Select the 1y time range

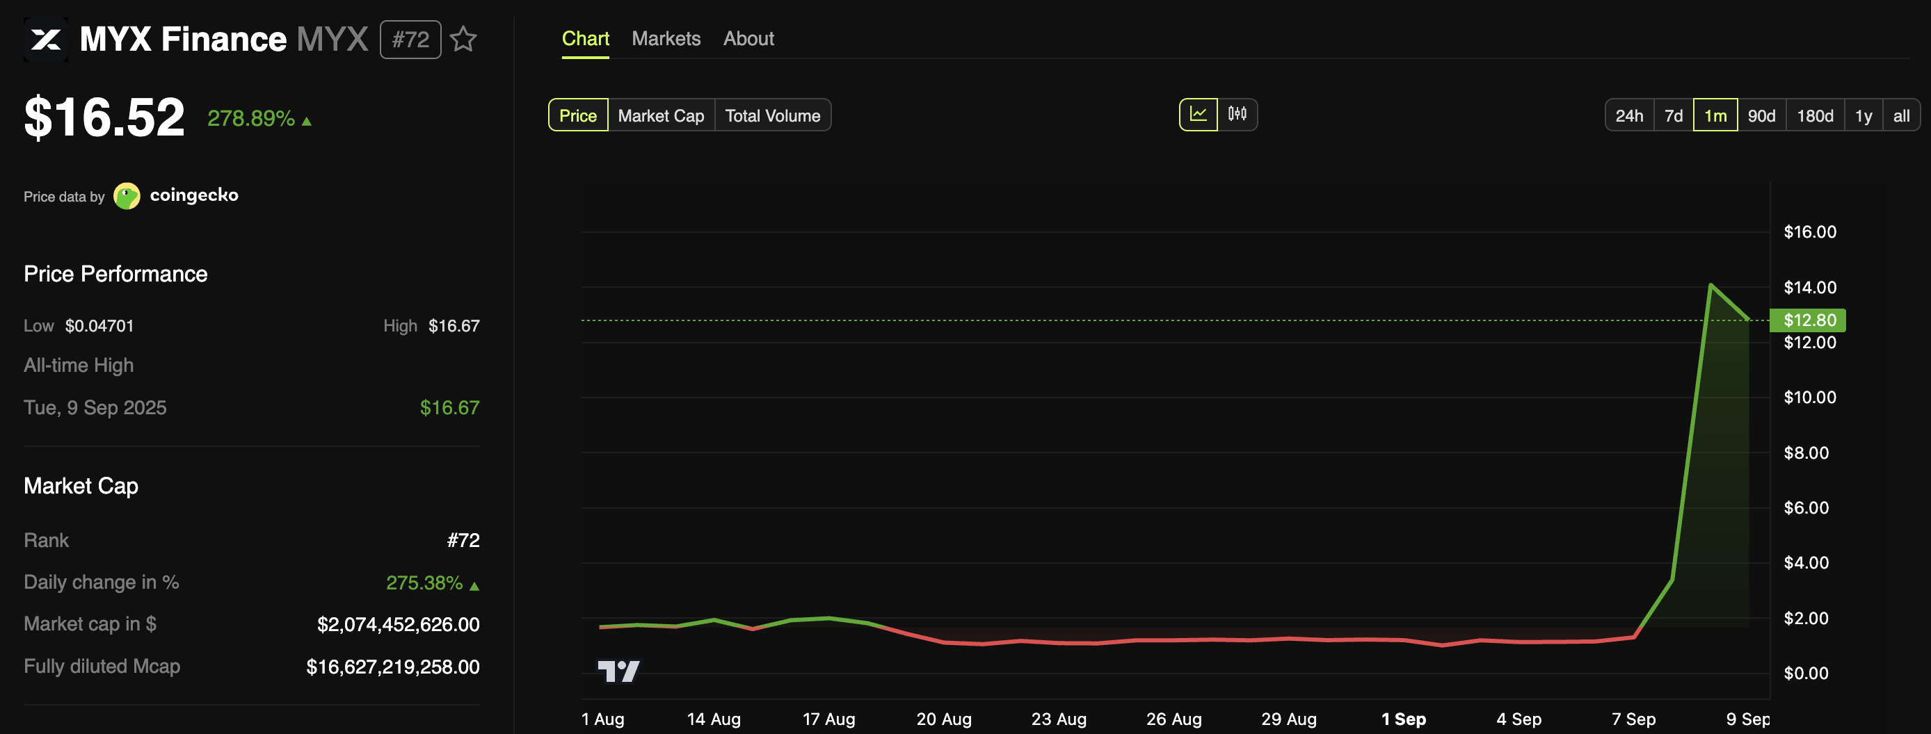[1864, 115]
